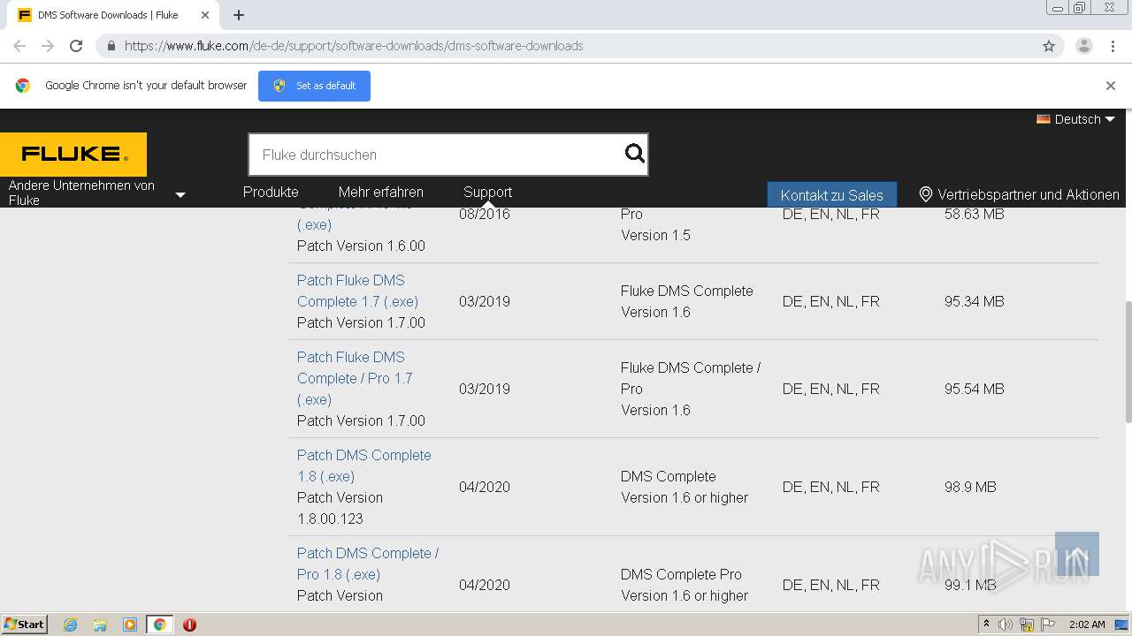Click Patch Version 1.8.00.123 text

point(340,508)
